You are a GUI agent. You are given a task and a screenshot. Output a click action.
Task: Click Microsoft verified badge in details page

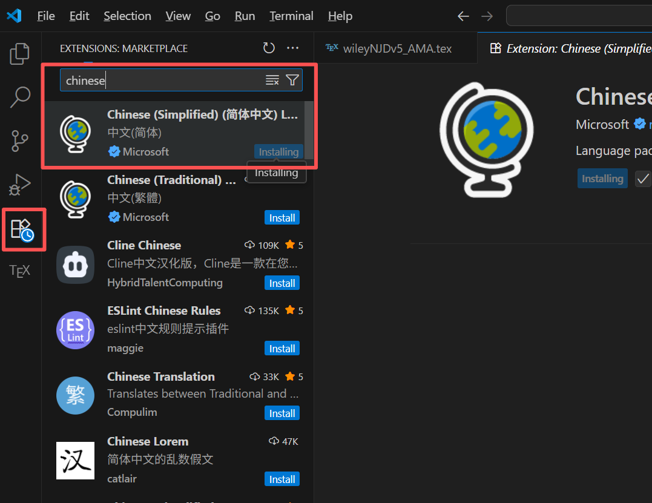639,124
